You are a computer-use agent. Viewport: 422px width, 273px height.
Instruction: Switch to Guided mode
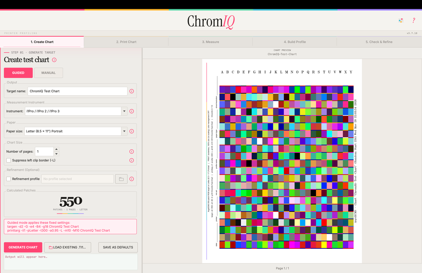(18, 73)
